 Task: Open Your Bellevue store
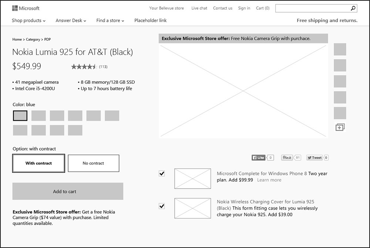coord(166,8)
